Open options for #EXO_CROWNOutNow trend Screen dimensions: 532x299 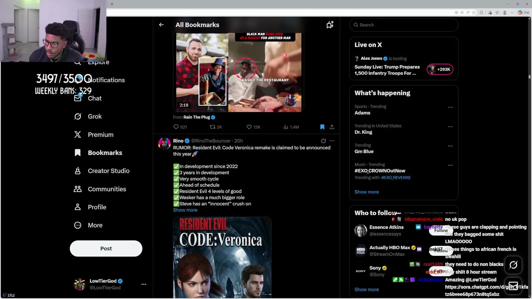coord(450,165)
